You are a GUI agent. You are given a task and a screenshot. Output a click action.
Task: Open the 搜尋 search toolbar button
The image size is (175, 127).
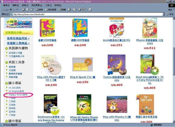point(39,10)
